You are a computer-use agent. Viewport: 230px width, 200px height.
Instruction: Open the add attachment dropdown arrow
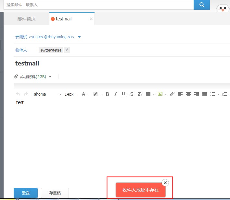tap(50, 77)
